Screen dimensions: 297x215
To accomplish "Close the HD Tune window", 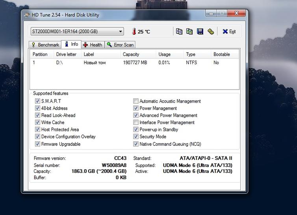I will (x=236, y=13).
